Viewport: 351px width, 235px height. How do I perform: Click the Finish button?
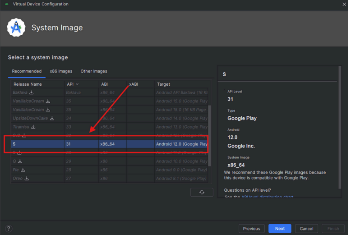[333, 229]
